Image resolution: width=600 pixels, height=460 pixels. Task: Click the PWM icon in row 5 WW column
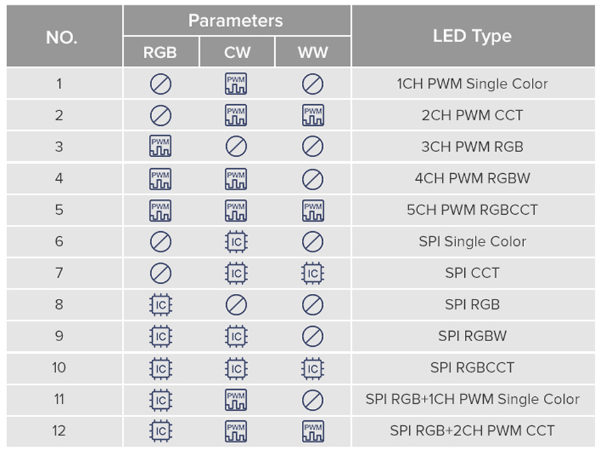pos(313,210)
